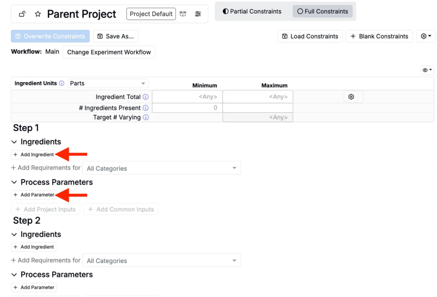This screenshot has width=437, height=297.
Task: Click the Load Constraints button
Action: point(310,36)
